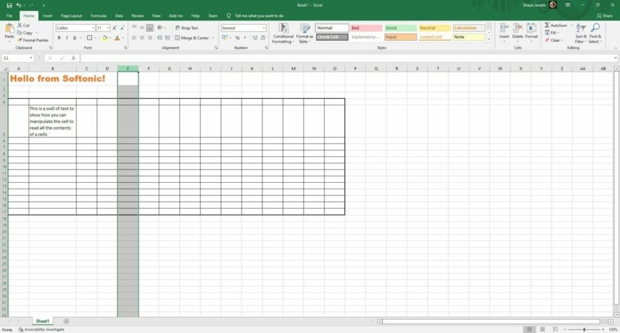Undo the last action in title bar
Image resolution: width=620 pixels, height=333 pixels.
(x=18, y=5)
